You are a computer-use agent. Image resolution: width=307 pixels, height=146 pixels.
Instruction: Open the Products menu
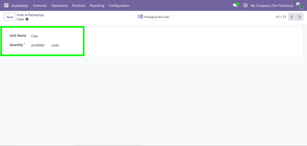[x=79, y=6]
